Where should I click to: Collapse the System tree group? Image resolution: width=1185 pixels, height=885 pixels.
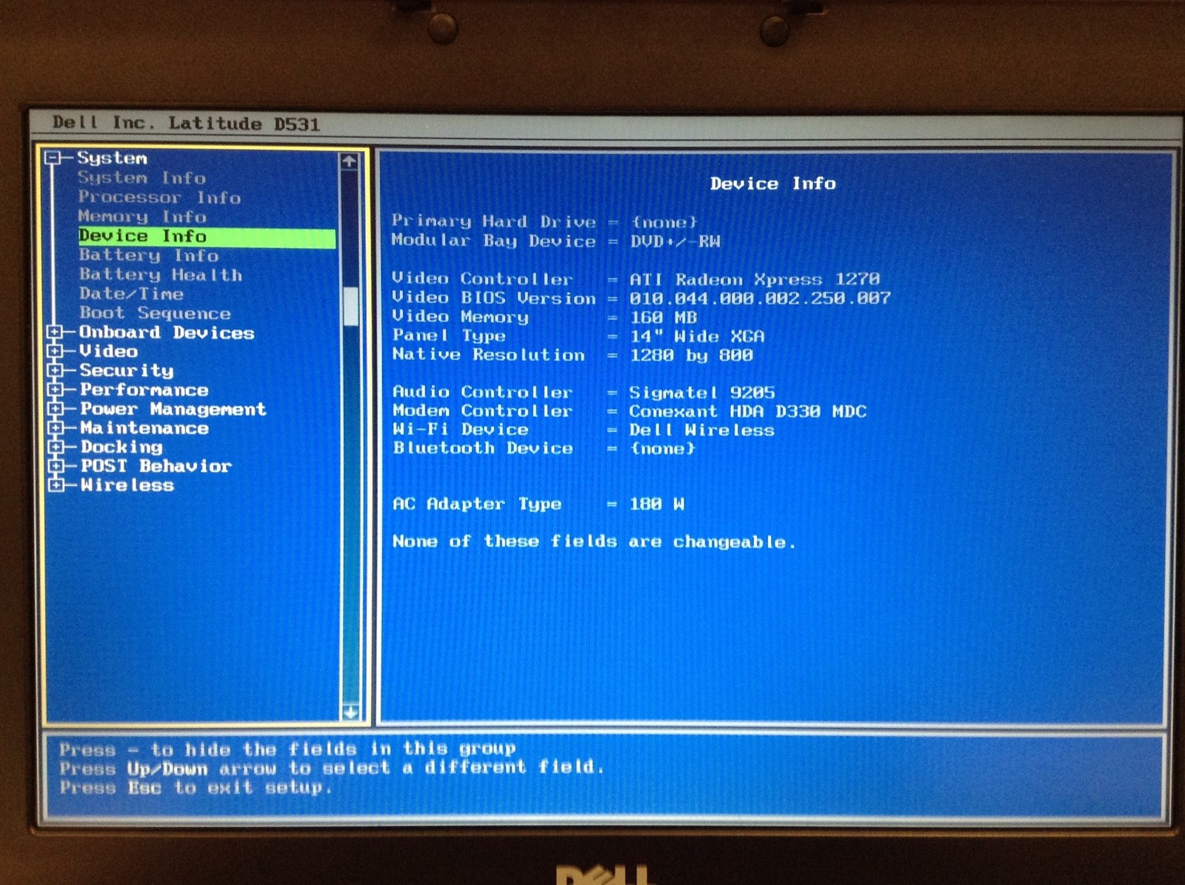tap(52, 158)
